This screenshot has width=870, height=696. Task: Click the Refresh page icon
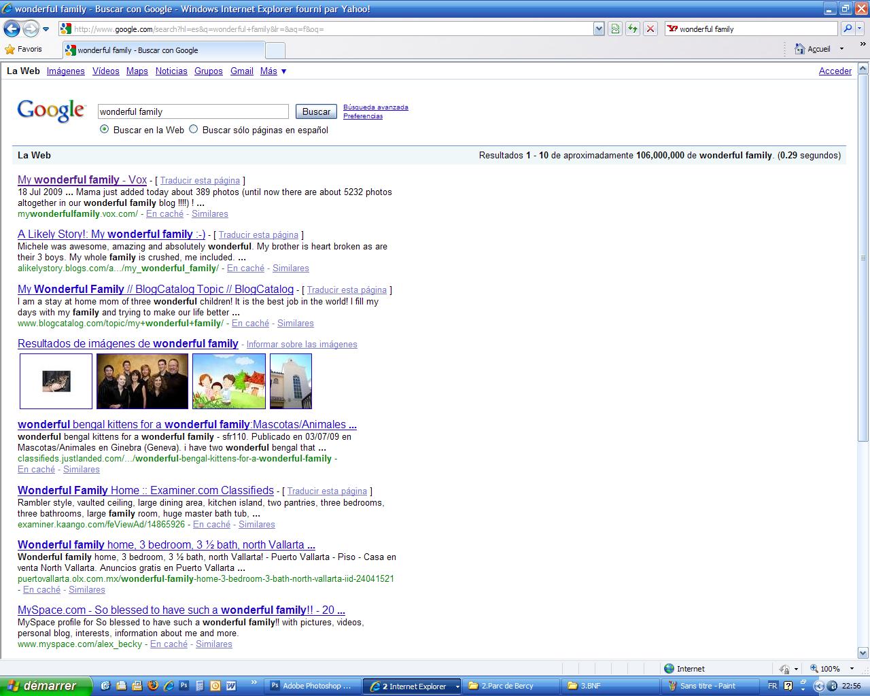click(633, 29)
